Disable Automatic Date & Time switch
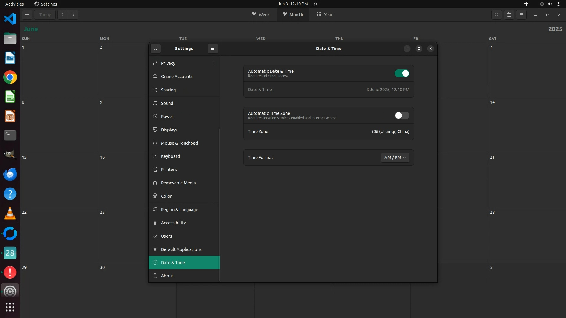 coord(402,73)
